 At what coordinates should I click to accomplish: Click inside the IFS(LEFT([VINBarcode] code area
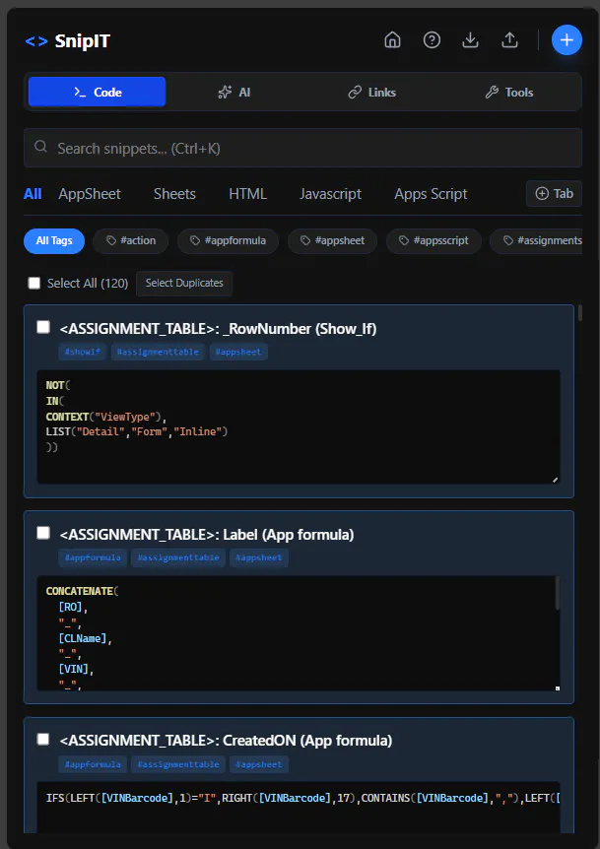tap(299, 808)
